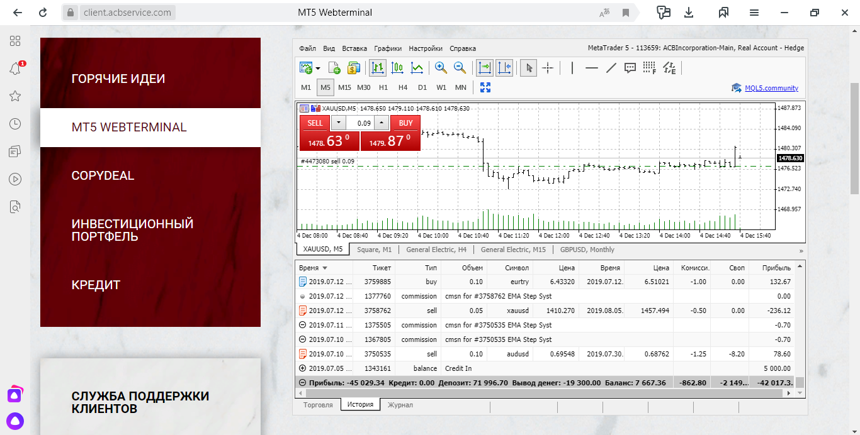Viewport: 860px width, 435px height.
Task: Expand the 2019.07.05 balance row
Action: coord(303,368)
